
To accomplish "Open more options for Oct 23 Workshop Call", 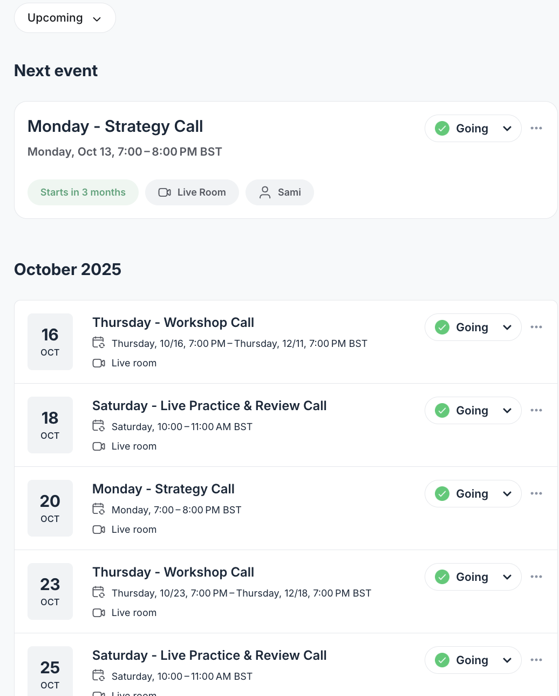I will [x=536, y=577].
